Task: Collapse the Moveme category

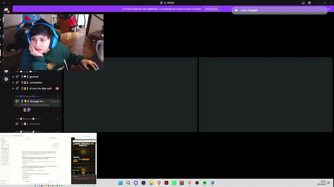Action: coord(29,119)
